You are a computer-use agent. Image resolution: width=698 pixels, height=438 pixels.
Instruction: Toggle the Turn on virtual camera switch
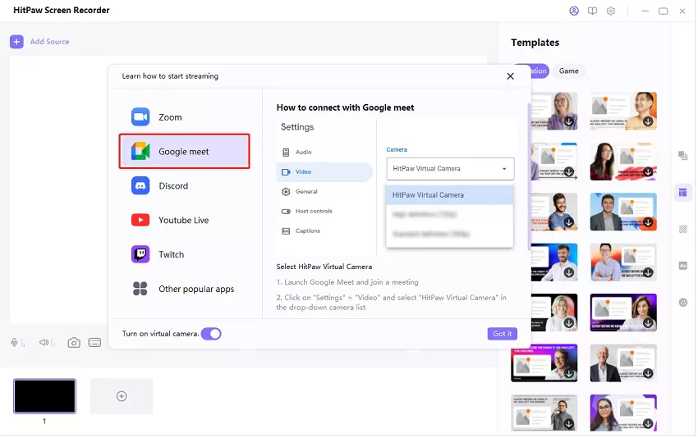(x=211, y=334)
